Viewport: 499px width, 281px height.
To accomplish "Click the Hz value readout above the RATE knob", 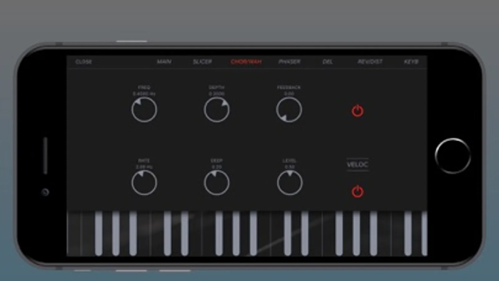I will (144, 167).
